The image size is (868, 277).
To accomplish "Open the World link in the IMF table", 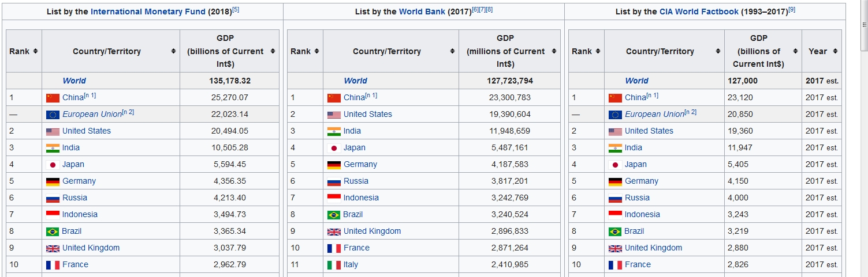I will pyautogui.click(x=74, y=81).
